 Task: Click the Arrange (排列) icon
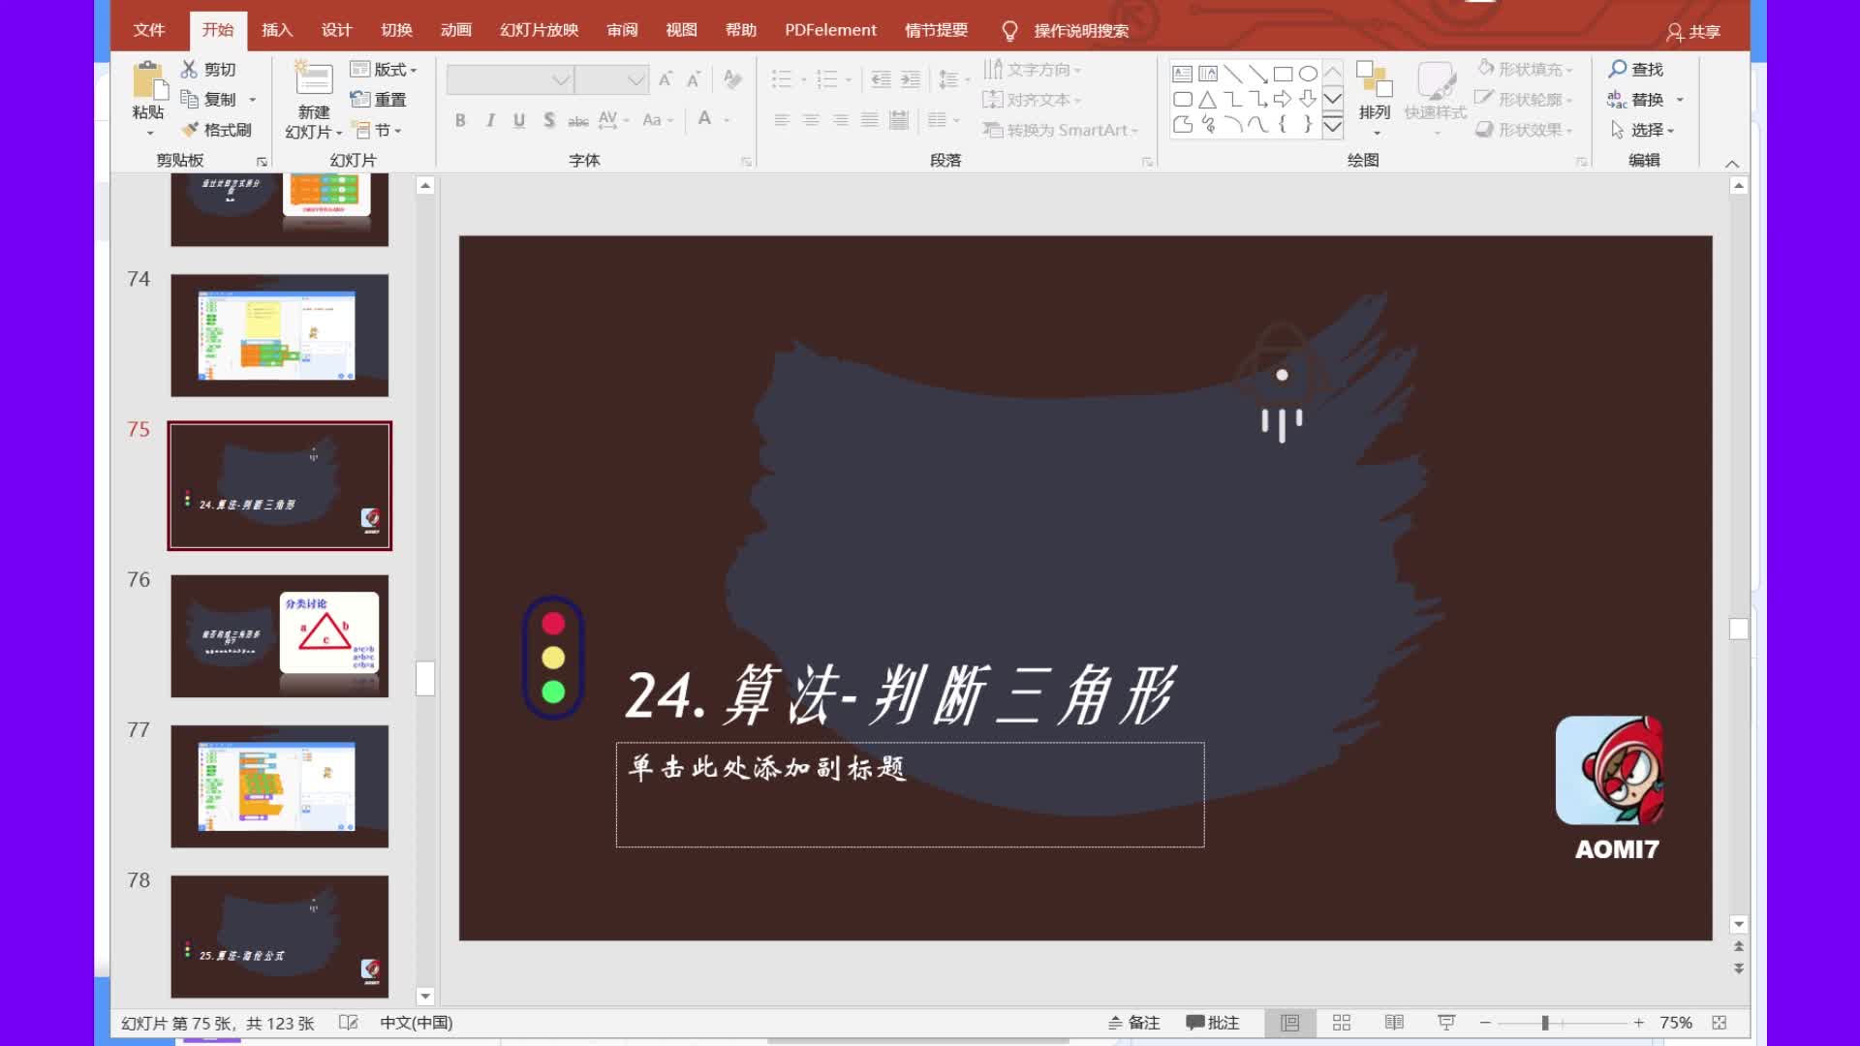(x=1374, y=78)
